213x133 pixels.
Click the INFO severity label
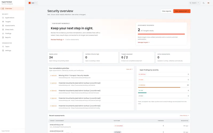141,96
